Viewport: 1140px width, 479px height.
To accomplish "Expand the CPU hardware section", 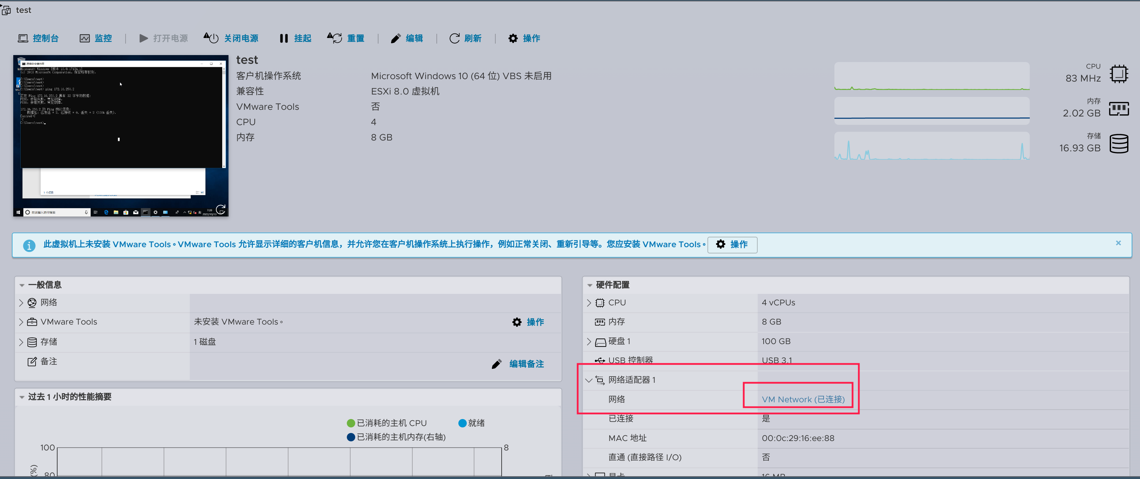I will tap(590, 302).
